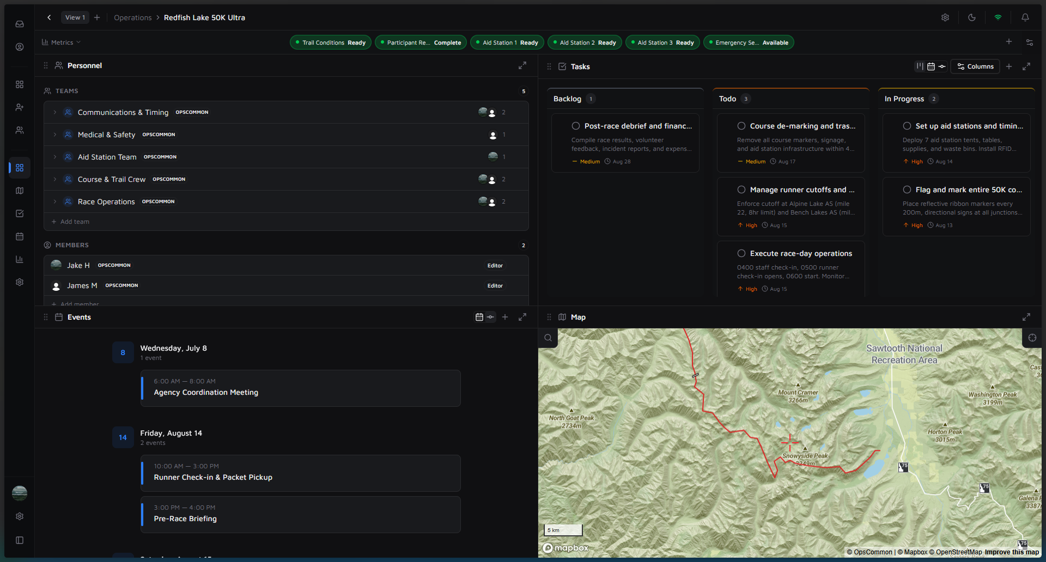
Task: Open the Add Person icon in the sidebar
Action: [20, 107]
